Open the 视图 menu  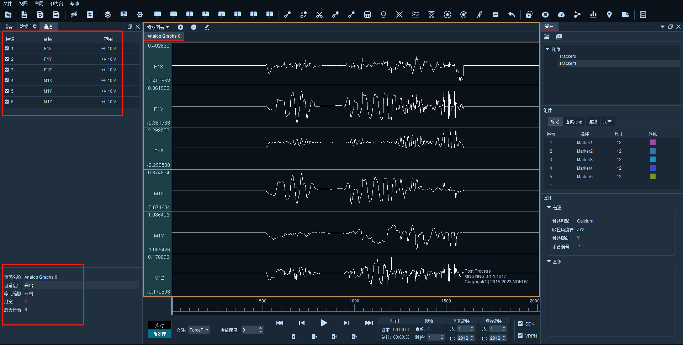(23, 4)
